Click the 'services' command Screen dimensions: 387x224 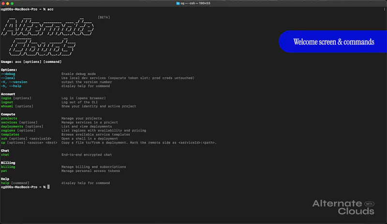tap(9, 122)
